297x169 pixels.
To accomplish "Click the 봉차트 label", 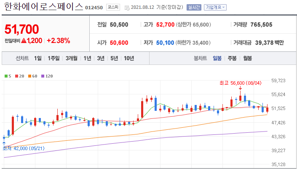I will pos(201,58).
